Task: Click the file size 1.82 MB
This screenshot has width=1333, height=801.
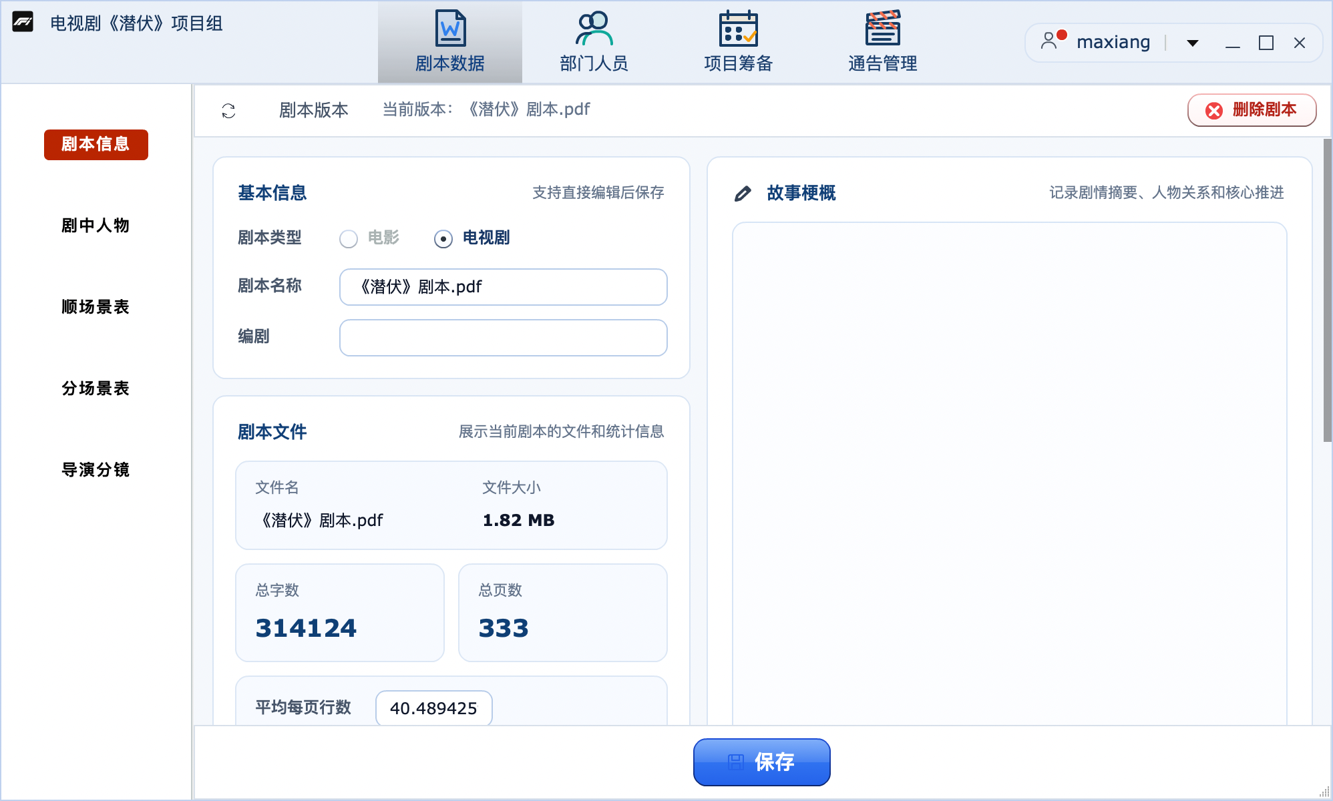Action: (x=519, y=521)
